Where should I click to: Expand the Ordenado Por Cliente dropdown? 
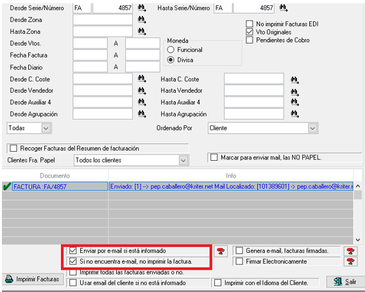[x=312, y=128]
